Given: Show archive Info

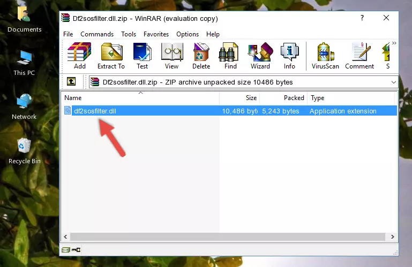Looking at the screenshot, I should (x=289, y=56).
